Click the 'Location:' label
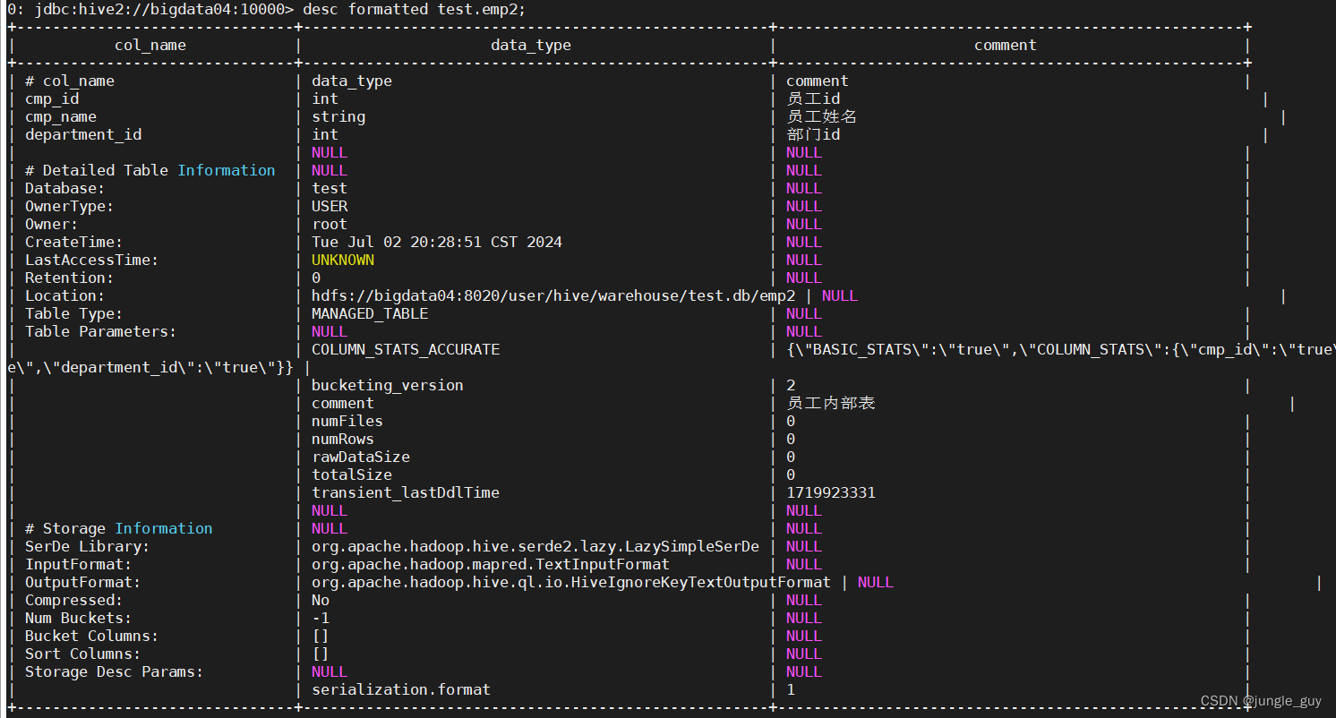Image resolution: width=1336 pixels, height=718 pixels. pos(65,295)
